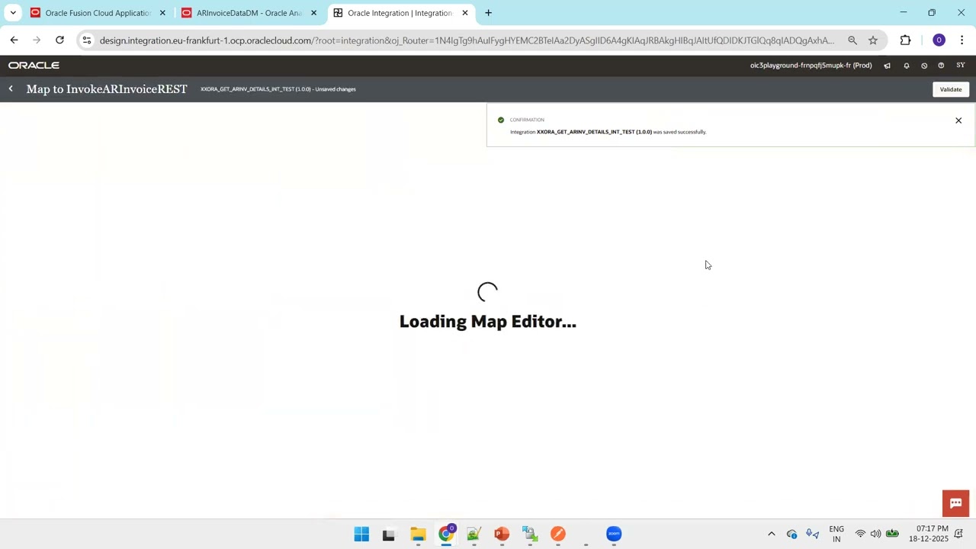Open the tab search dropdown arrow
Image resolution: width=976 pixels, height=549 pixels.
coord(13,13)
